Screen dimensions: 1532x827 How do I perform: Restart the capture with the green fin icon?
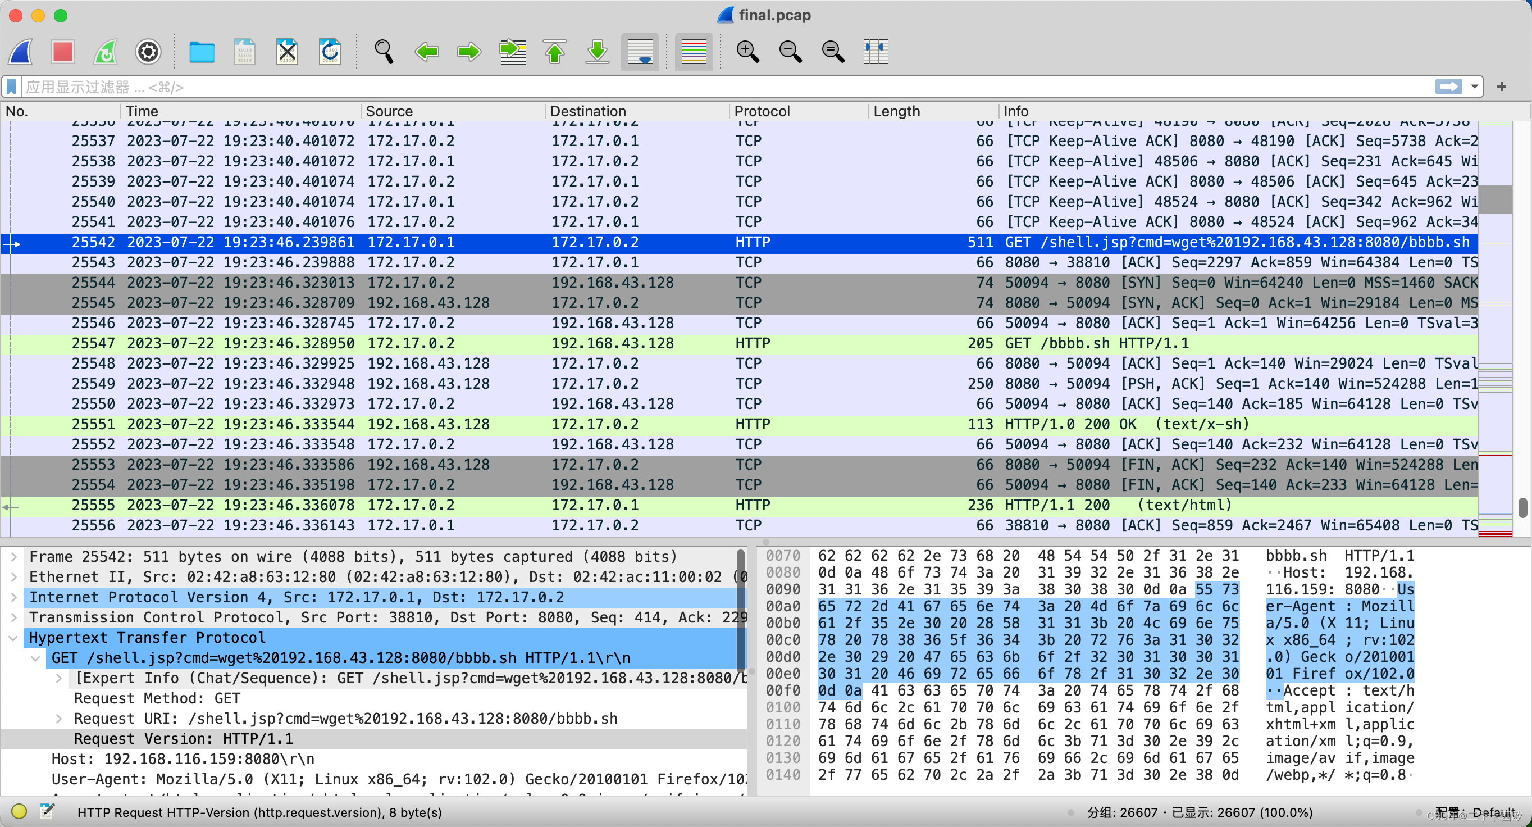pos(106,52)
